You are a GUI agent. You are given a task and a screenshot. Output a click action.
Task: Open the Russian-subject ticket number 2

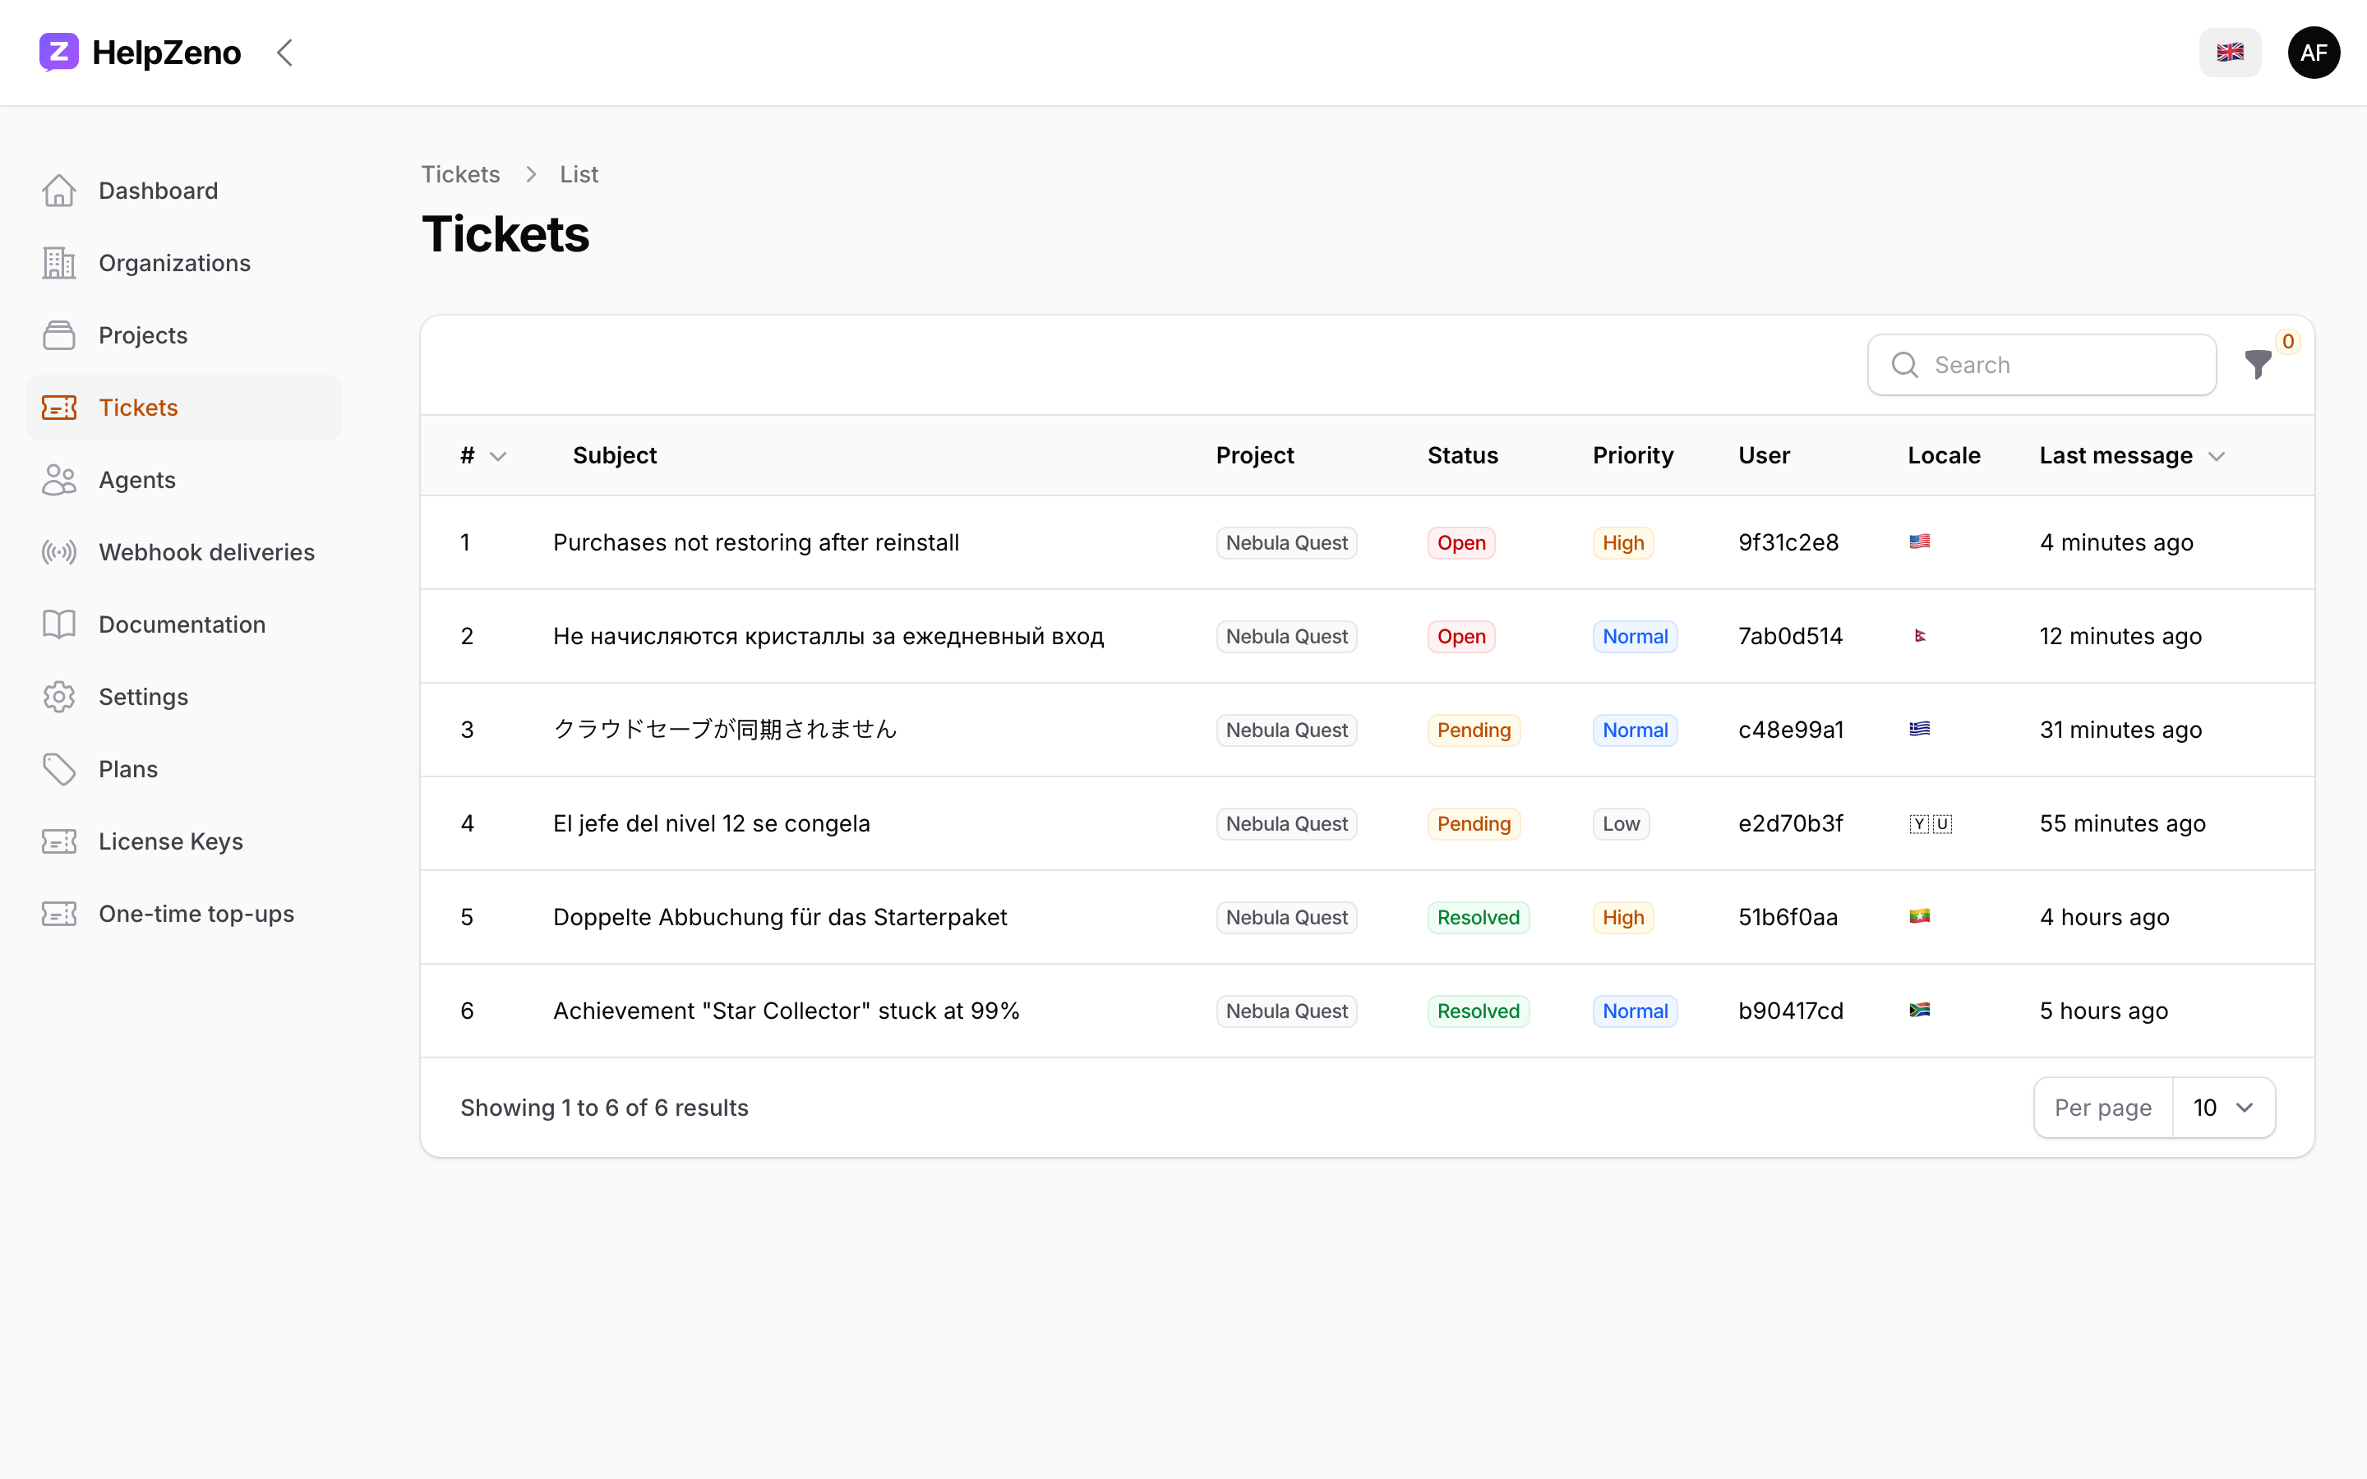(828, 637)
